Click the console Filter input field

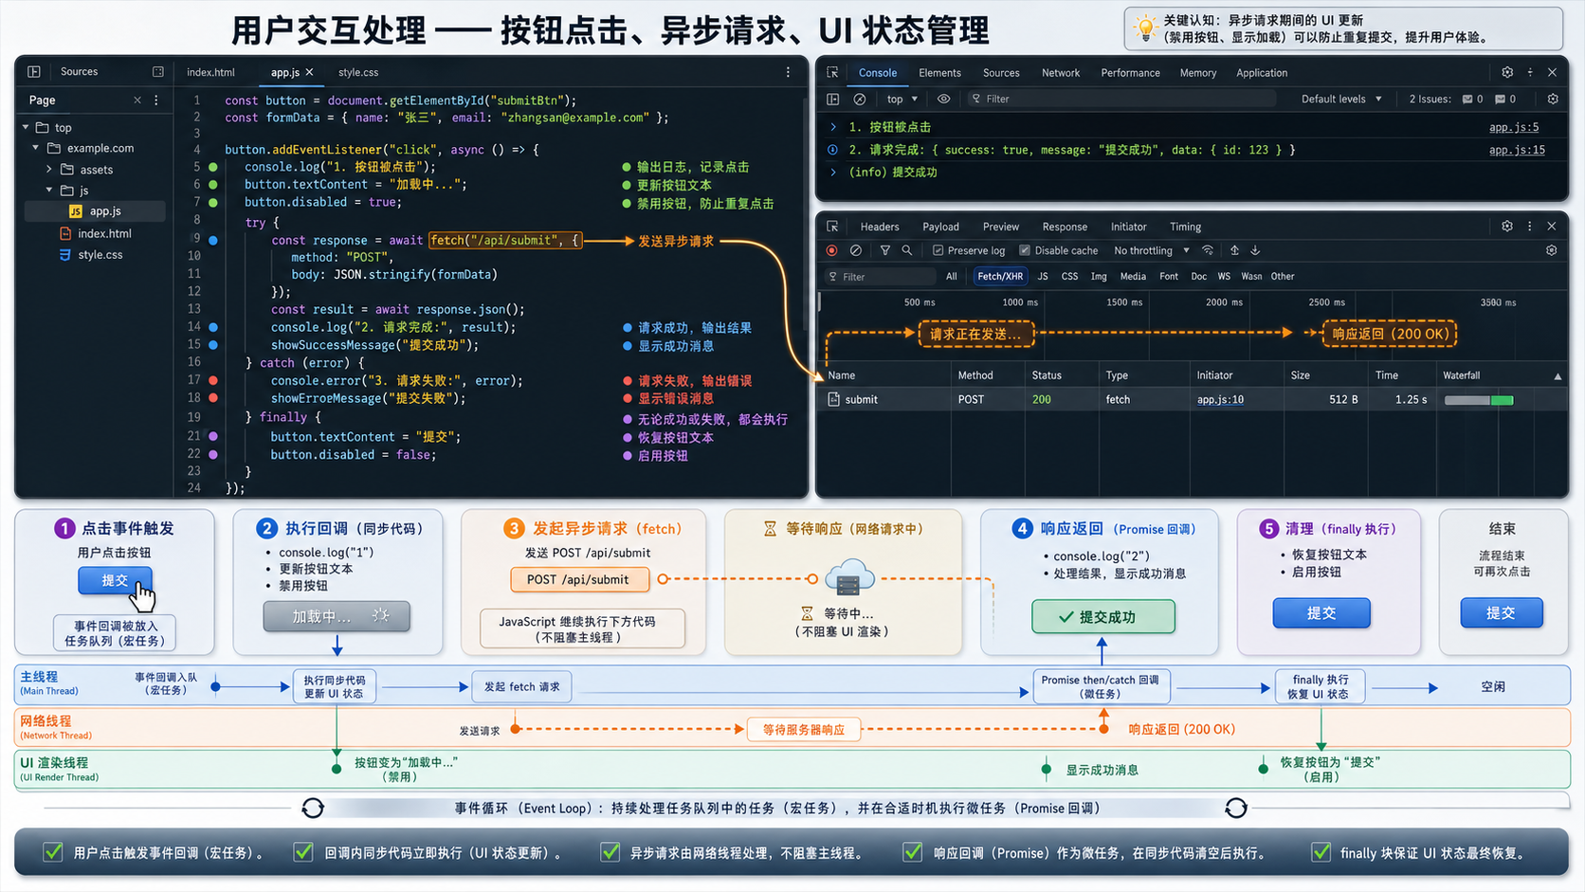point(1121,99)
